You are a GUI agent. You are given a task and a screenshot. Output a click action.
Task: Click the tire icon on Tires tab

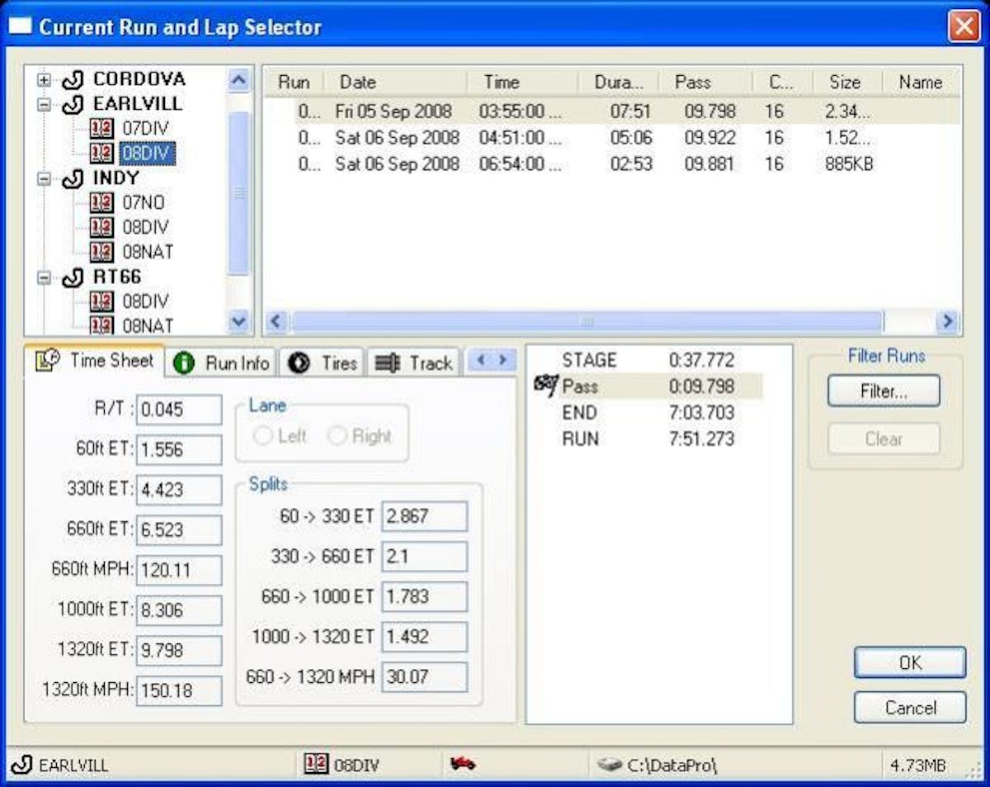[x=299, y=363]
